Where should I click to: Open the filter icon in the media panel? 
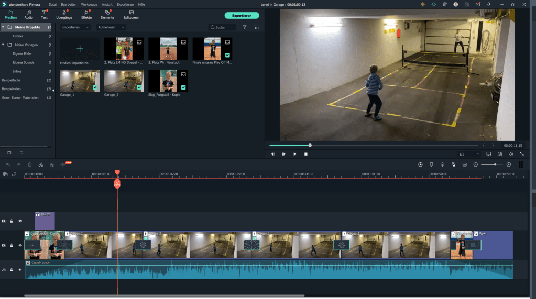click(244, 27)
